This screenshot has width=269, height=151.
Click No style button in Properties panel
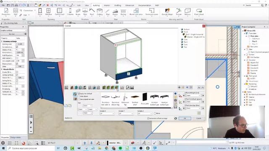tap(12, 34)
